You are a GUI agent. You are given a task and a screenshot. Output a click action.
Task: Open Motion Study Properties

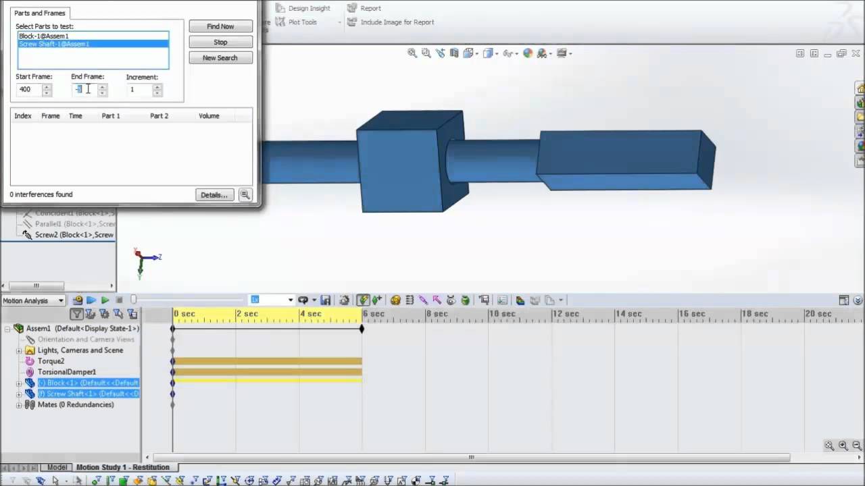tap(502, 300)
